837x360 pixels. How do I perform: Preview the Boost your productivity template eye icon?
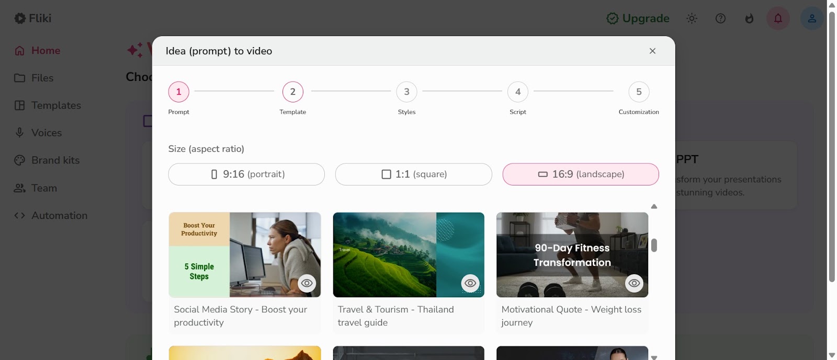307,283
